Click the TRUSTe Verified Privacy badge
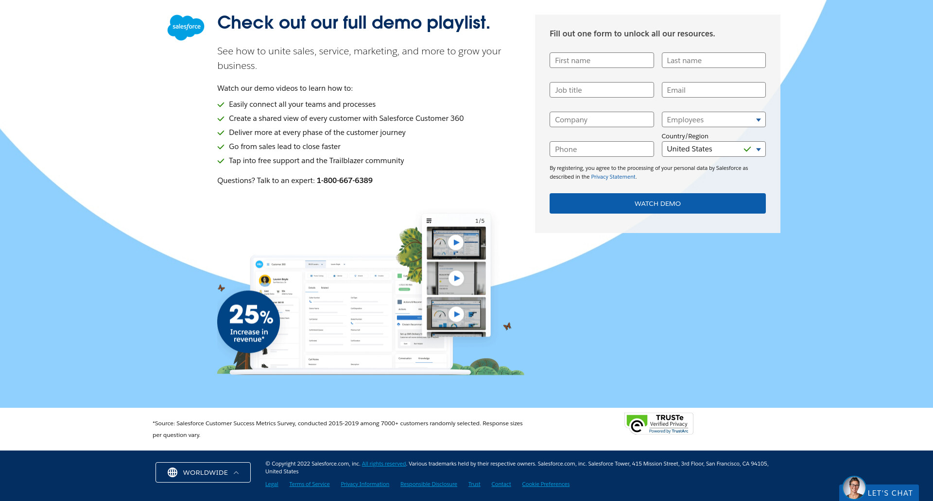Viewport: 933px width, 501px height. click(658, 423)
